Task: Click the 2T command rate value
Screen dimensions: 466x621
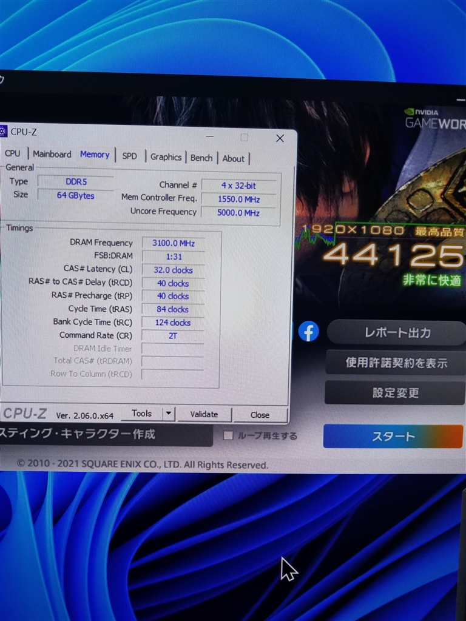Action: click(x=173, y=336)
